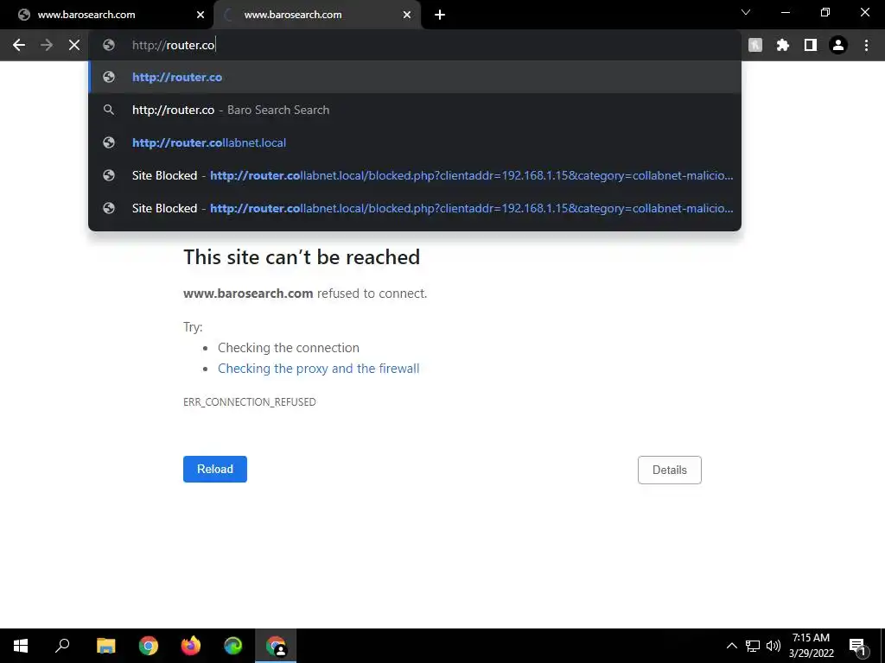Click the Details button
This screenshot has width=885, height=663.
[x=670, y=470]
